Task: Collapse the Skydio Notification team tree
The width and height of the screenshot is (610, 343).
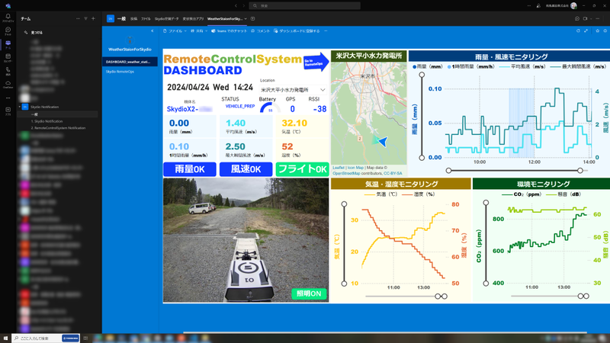Action: (21, 107)
